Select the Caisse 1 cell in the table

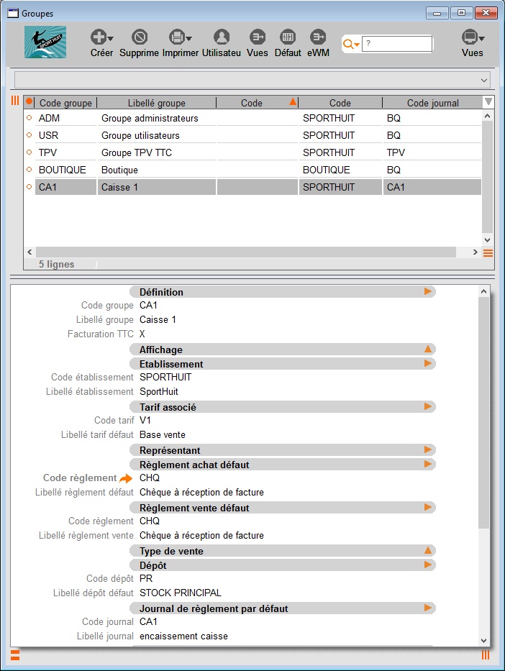(157, 187)
